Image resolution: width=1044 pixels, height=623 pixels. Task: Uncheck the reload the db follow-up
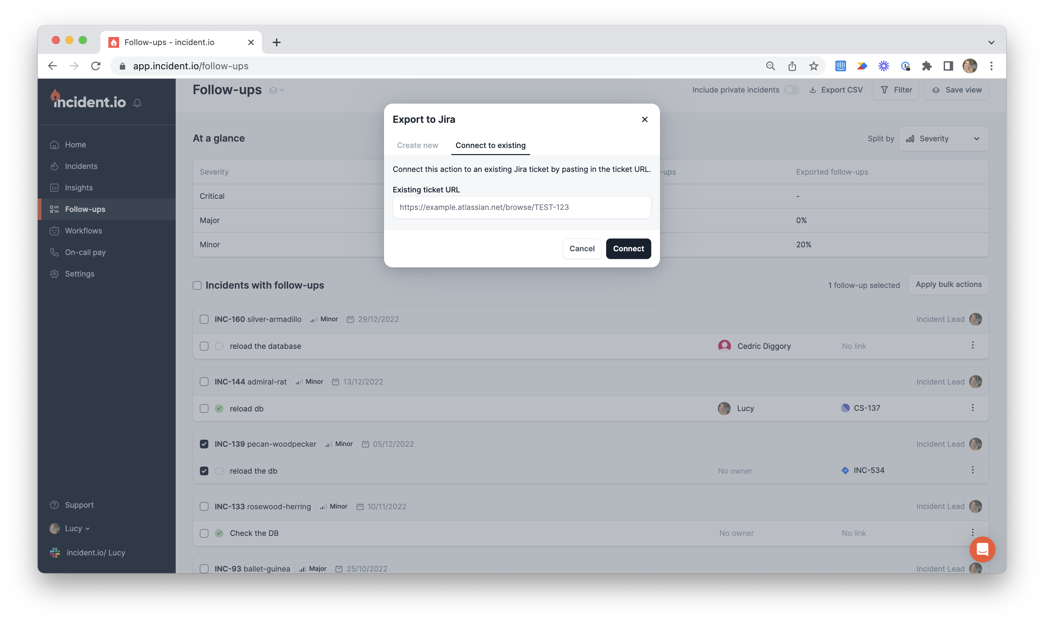coord(204,471)
